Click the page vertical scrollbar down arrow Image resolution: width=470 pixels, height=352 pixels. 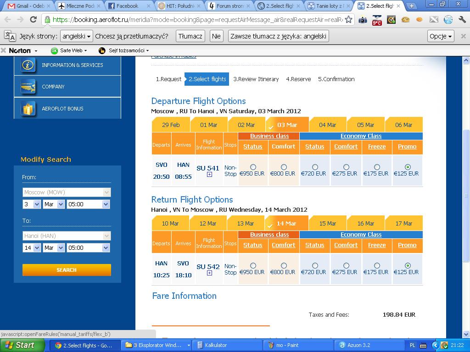pyautogui.click(x=466, y=334)
